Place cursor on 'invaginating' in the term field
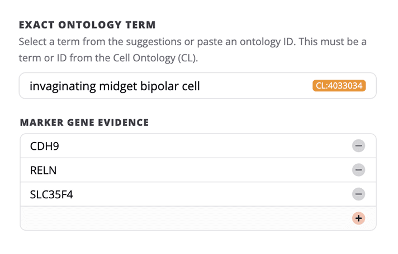This screenshot has height=254, width=398. pyautogui.click(x=59, y=86)
